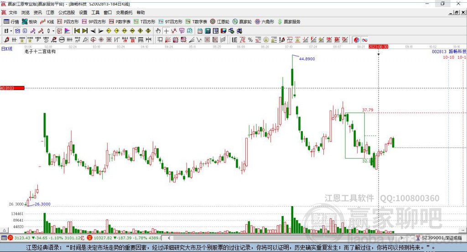The width and height of the screenshot is (467, 252).
Task: Click the 37.79 price annotation
Action: point(368,110)
